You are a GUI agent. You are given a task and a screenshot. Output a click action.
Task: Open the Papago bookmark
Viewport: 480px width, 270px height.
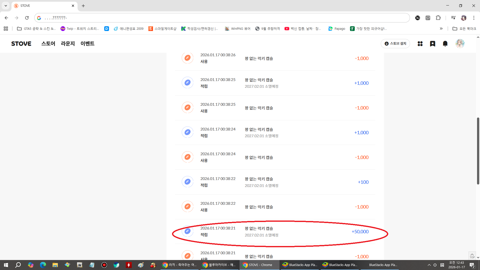coord(337,29)
